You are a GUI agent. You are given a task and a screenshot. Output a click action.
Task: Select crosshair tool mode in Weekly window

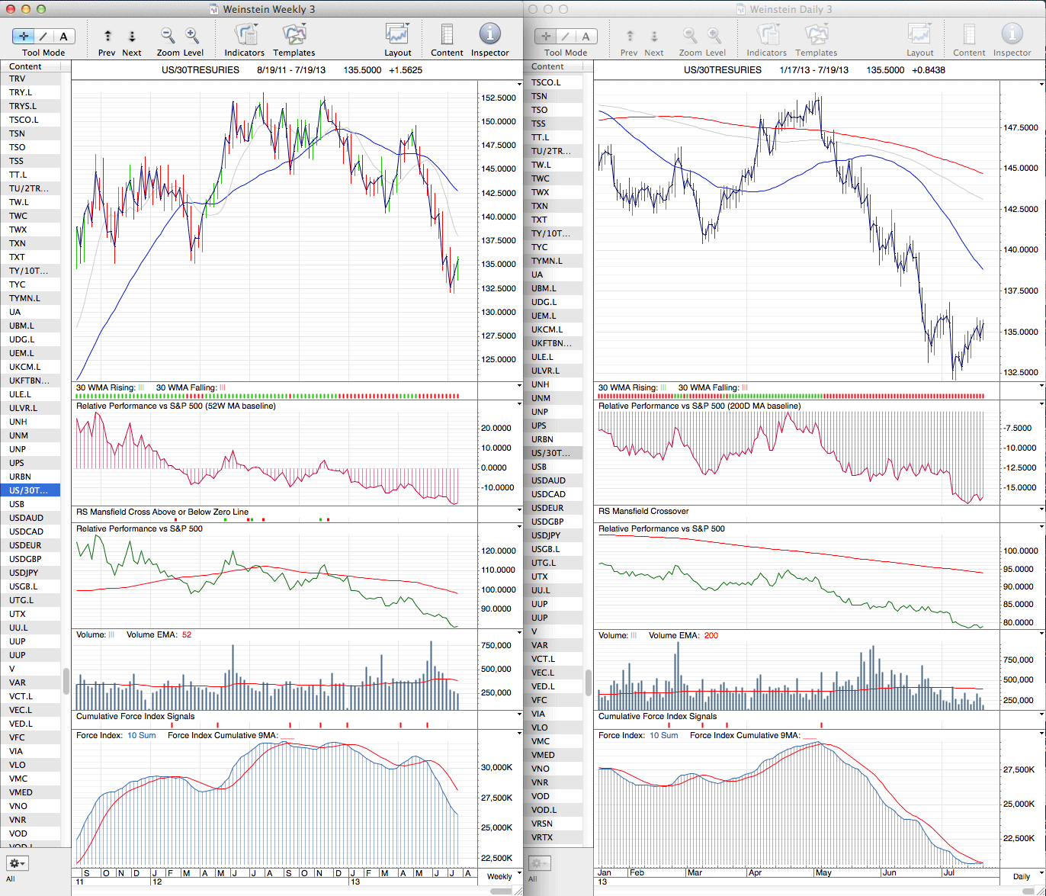[x=24, y=36]
